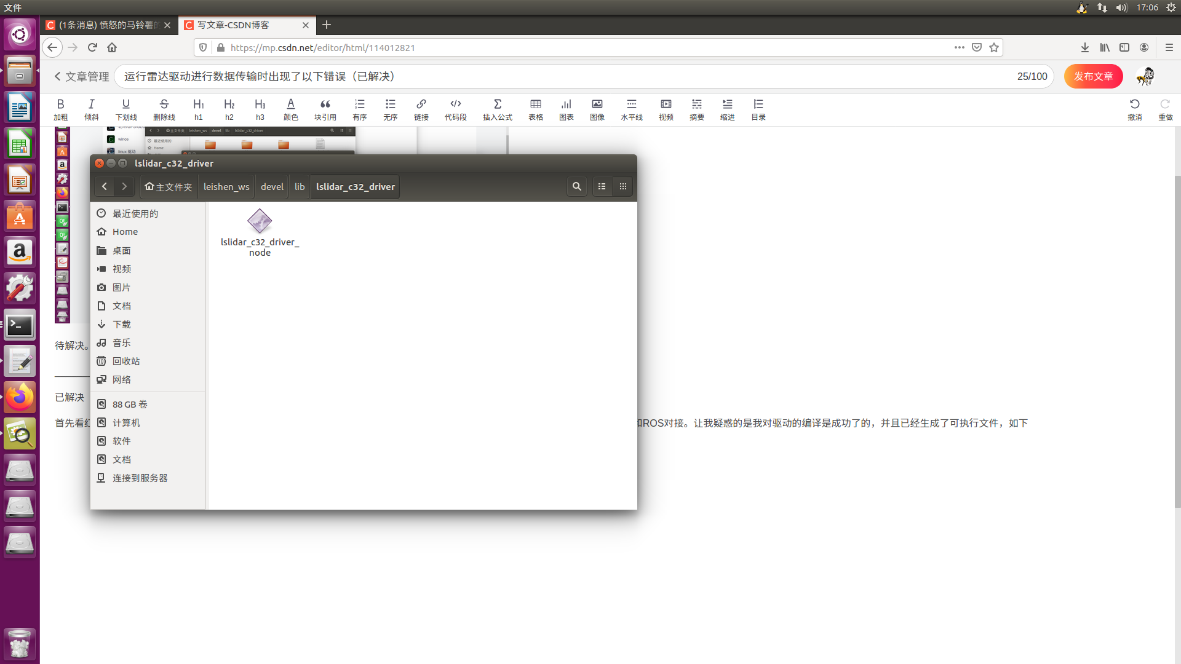
Task: Insert an image (图像)
Action: (597, 109)
